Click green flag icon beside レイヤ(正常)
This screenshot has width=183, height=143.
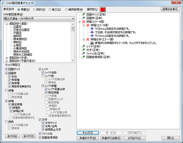click(83, 46)
